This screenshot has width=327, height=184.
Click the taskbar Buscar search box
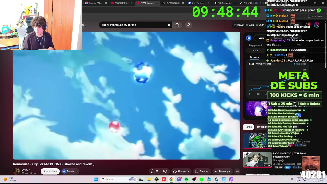tap(119, 179)
